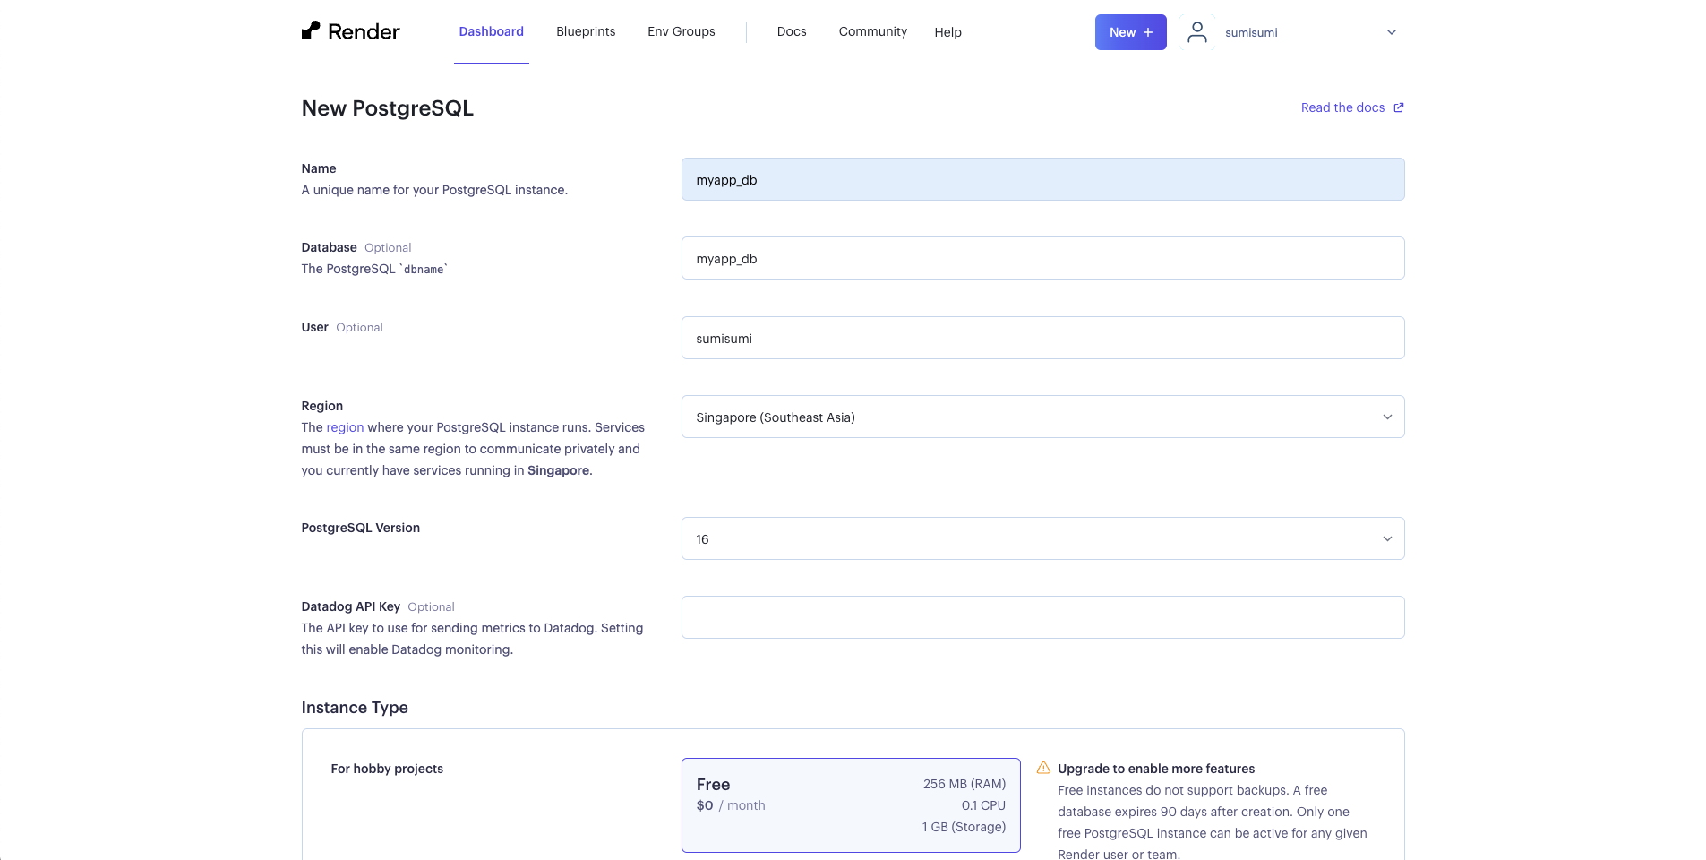Click the Instance Type heading
The height and width of the screenshot is (860, 1706).
click(355, 708)
